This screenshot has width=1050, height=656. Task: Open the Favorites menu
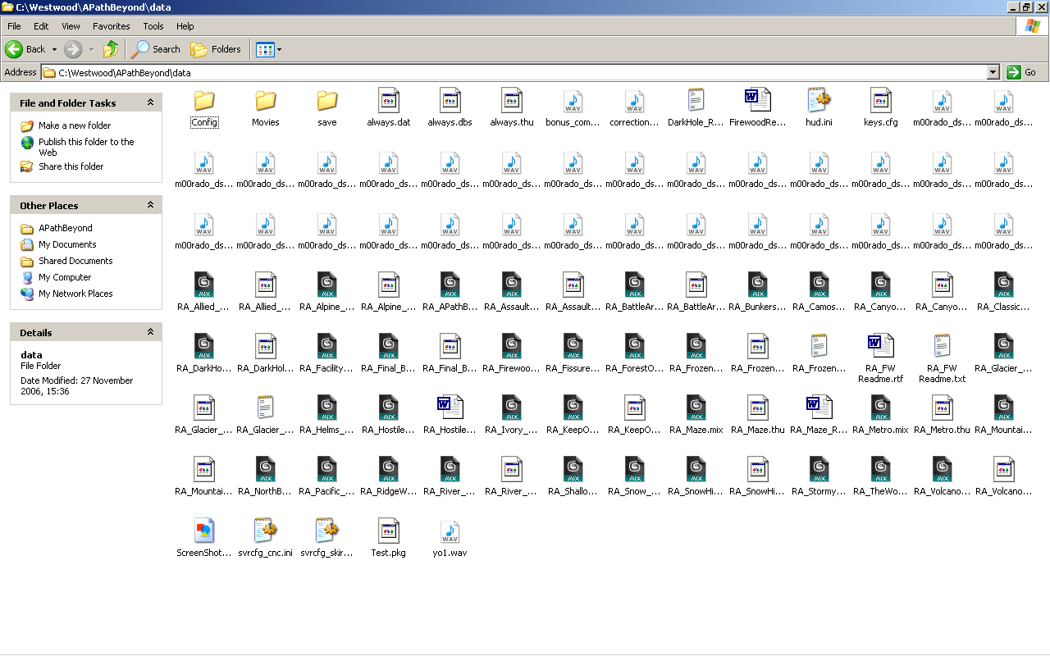(x=111, y=26)
